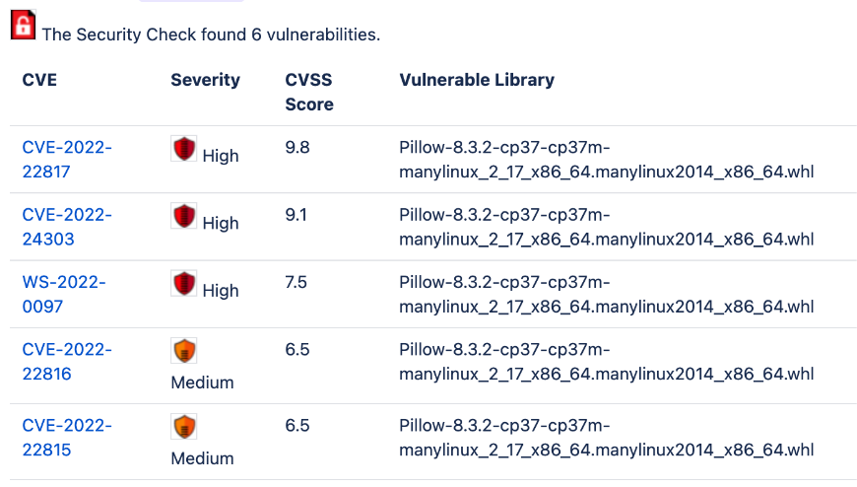Click the High severity shield for WS-2022-0097
The image size is (857, 487).
coord(183,283)
